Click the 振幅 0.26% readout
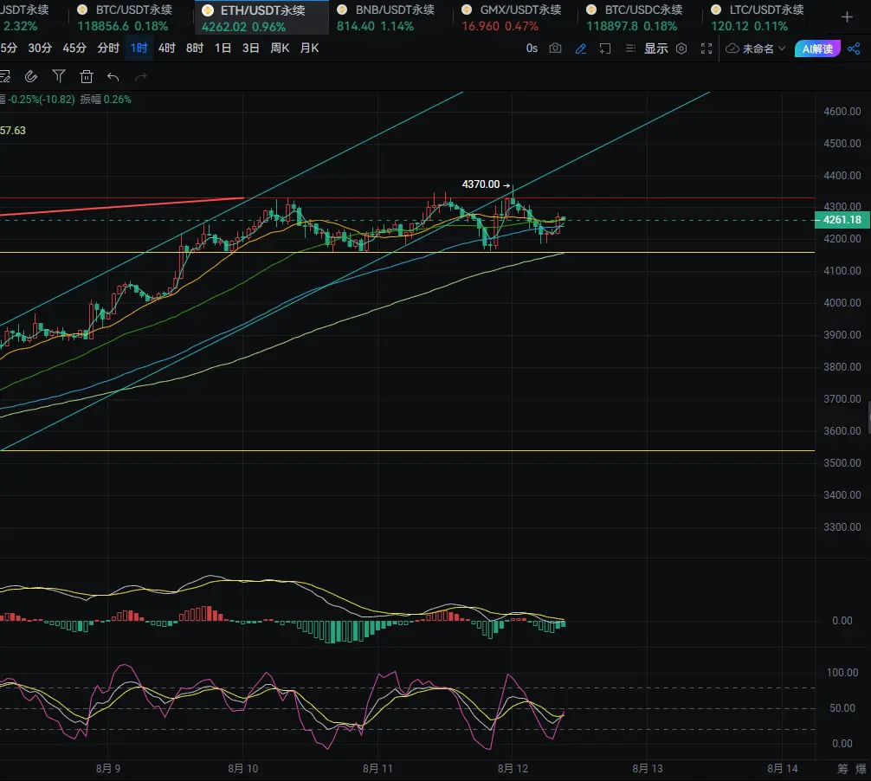871x781 pixels. tap(106, 100)
